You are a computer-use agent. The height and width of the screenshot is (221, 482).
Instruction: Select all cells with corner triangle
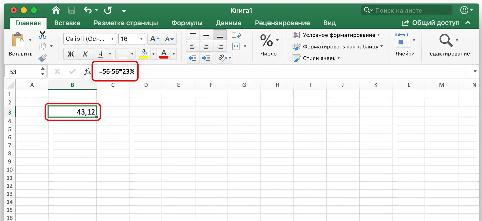[10, 85]
